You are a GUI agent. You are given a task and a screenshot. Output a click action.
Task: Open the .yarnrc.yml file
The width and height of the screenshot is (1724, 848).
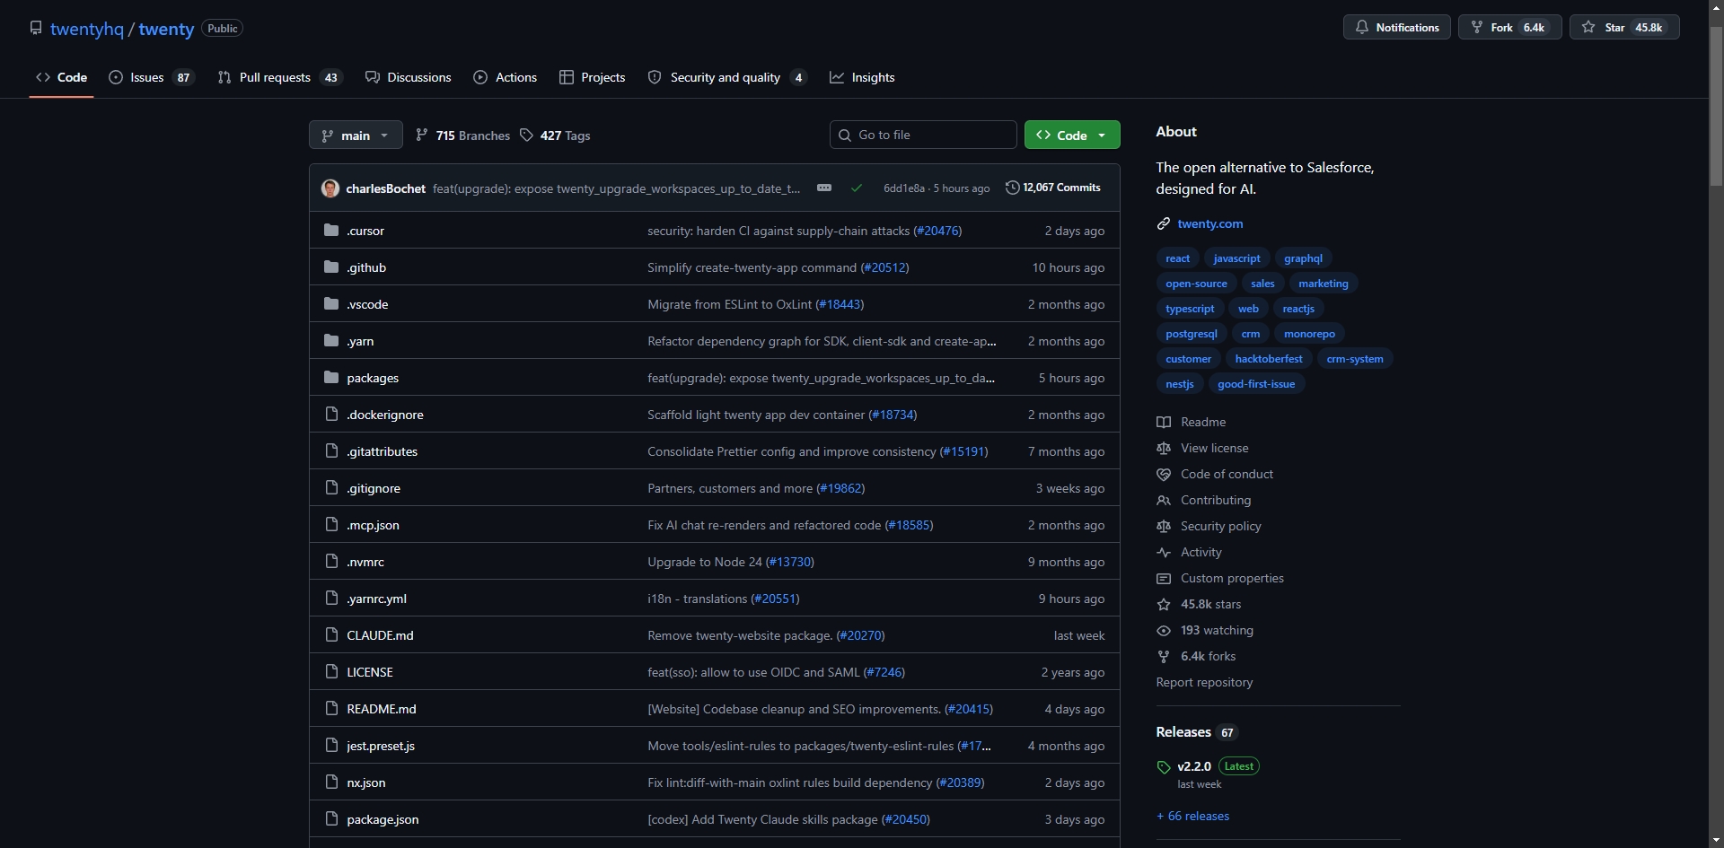pos(377,599)
